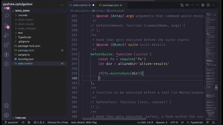Open .gitignore file
Screen dimensions: 223x125
pyautogui.click(x=24, y=42)
